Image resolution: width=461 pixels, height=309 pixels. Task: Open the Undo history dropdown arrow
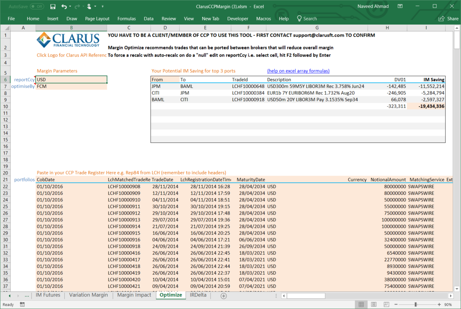pyautogui.click(x=70, y=6)
